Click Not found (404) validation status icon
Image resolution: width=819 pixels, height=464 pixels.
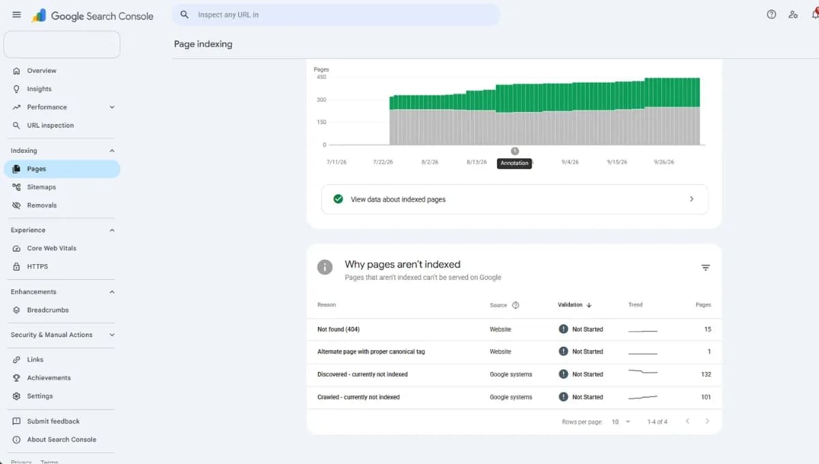(x=563, y=329)
